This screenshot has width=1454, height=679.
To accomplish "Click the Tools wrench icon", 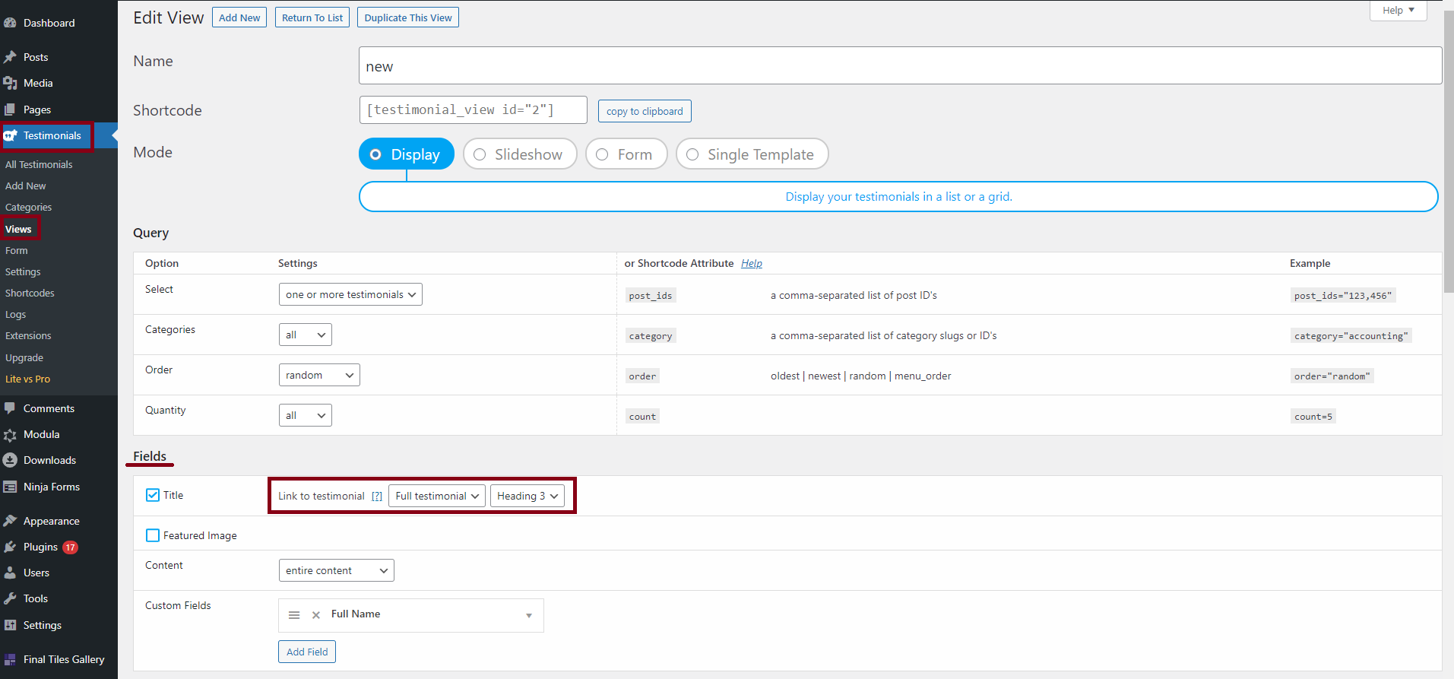I will point(10,598).
